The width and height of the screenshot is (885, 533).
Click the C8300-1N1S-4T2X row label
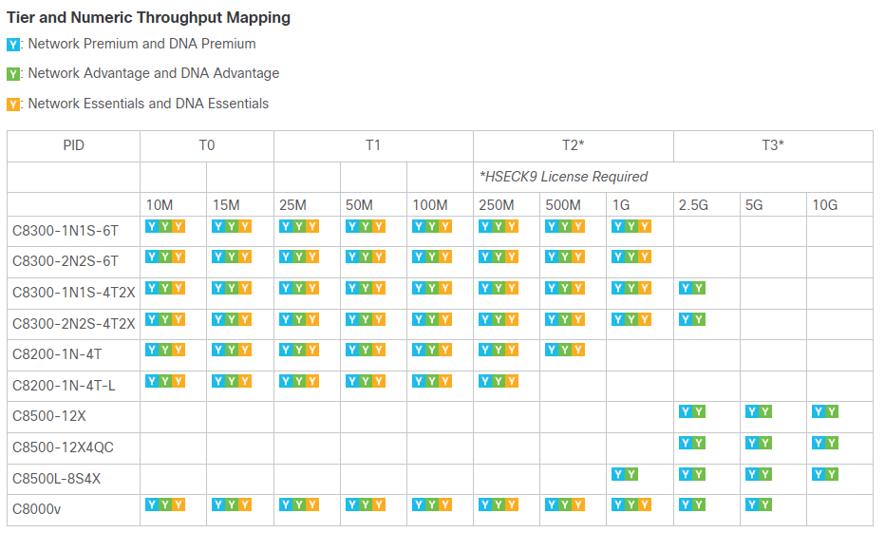click(x=74, y=293)
